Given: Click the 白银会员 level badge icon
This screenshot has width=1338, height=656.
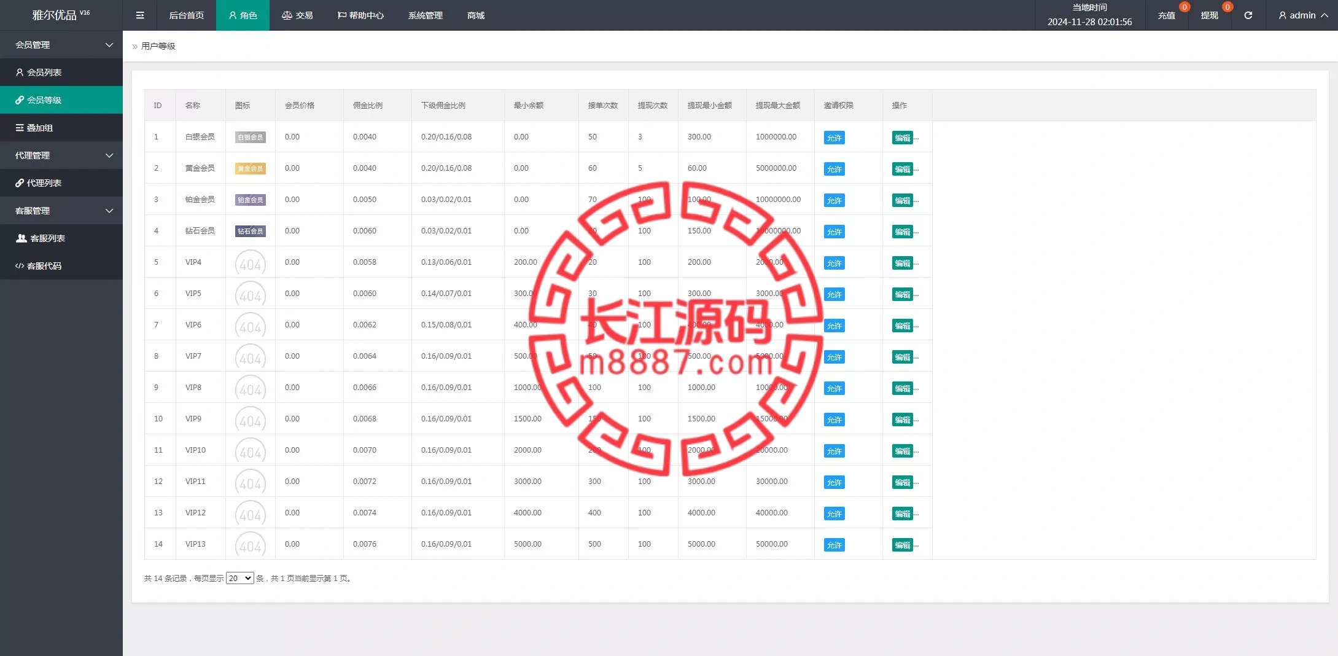Looking at the screenshot, I should pos(251,138).
